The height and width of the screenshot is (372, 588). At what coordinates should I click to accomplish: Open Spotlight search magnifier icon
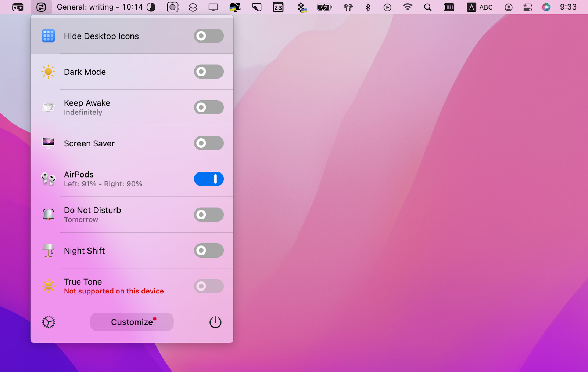tap(428, 7)
